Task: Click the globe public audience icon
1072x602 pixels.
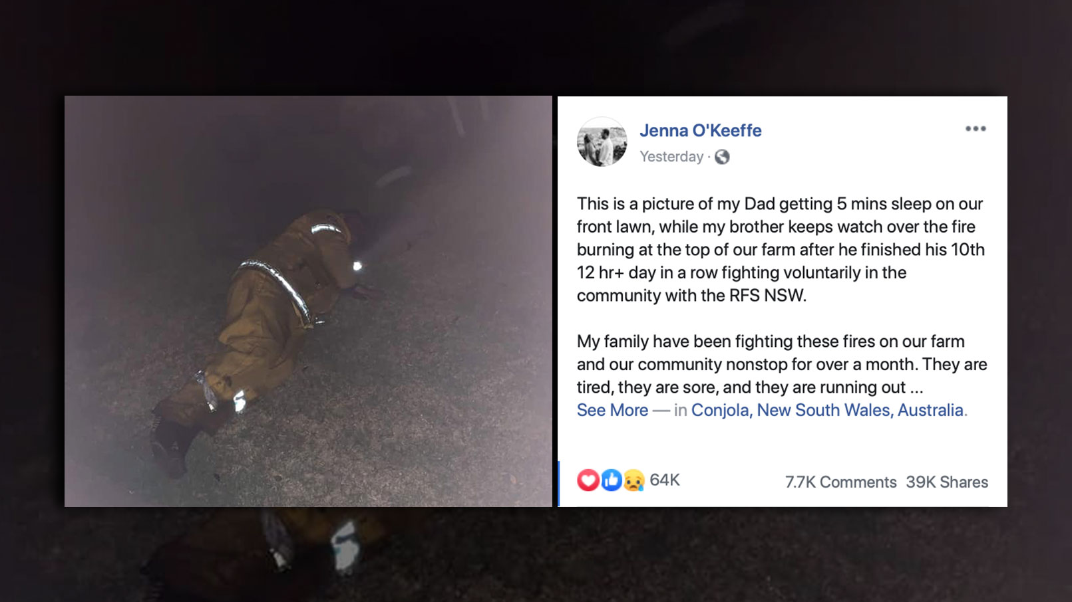Action: [722, 157]
